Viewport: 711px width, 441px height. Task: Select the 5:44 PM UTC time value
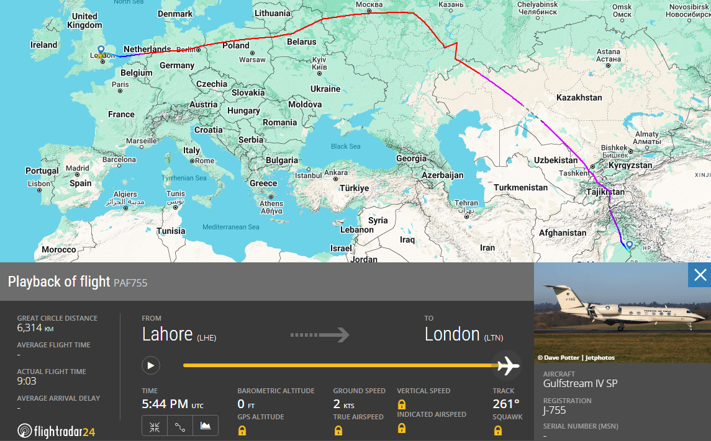pos(173,404)
